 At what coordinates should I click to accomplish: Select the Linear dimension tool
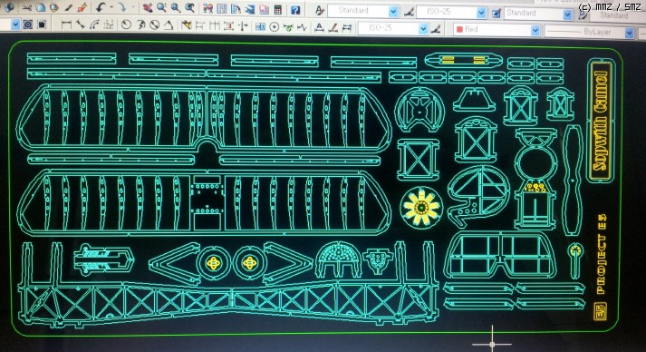click(x=66, y=25)
